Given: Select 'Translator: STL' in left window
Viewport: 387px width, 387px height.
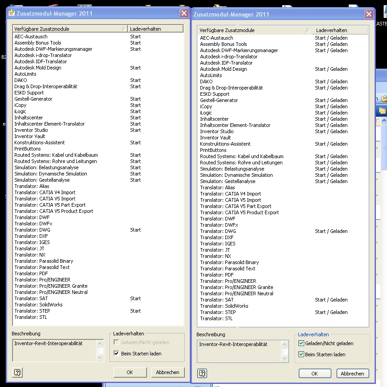Looking at the screenshot, I should (x=31, y=317).
